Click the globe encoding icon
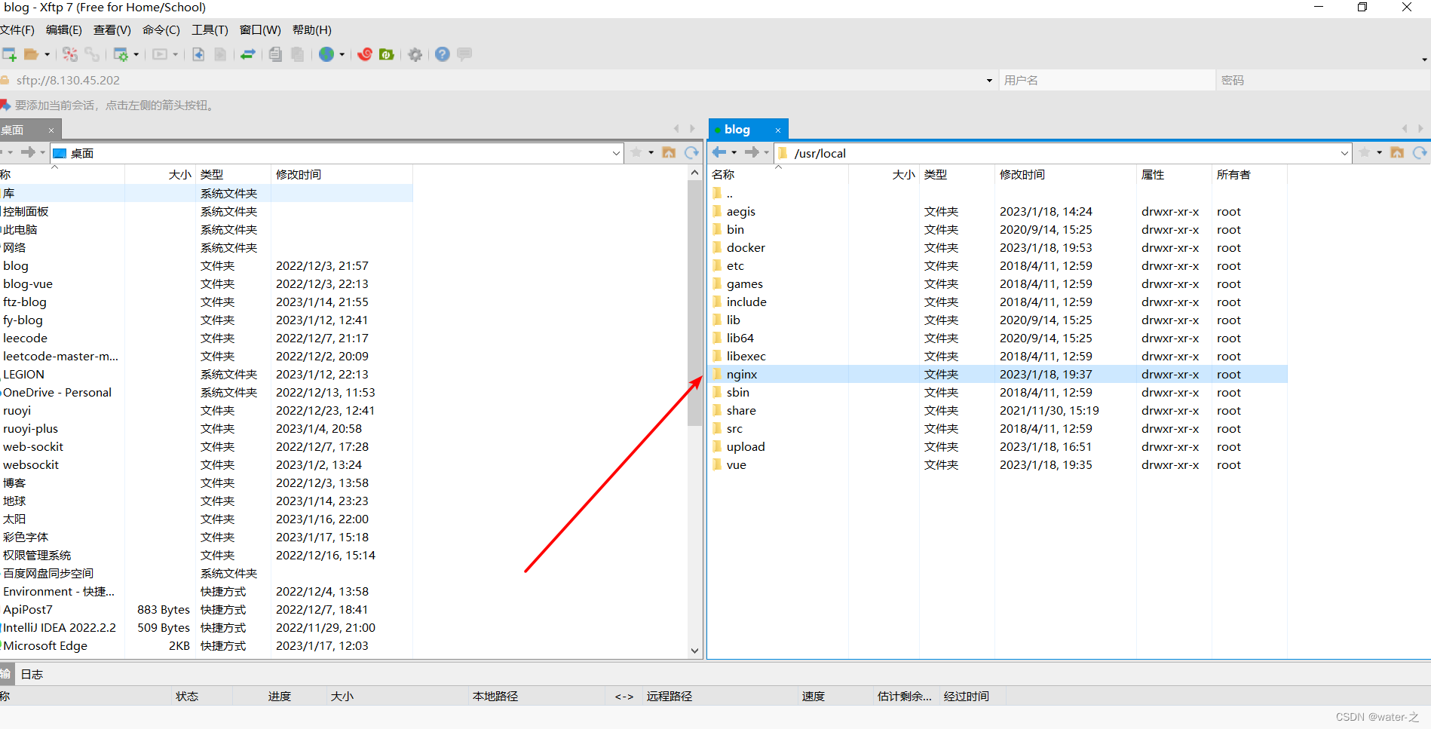 326,54
